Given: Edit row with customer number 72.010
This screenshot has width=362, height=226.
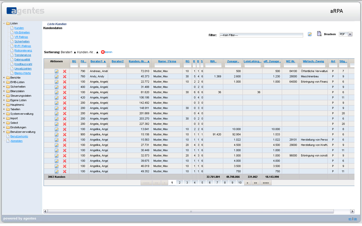Looking at the screenshot, I should tap(57, 71).
